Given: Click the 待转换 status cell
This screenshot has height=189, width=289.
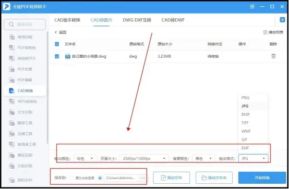Looking at the screenshot, I should coord(213,56).
